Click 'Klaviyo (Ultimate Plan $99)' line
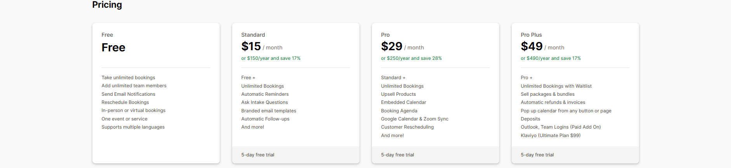 click(x=550, y=136)
